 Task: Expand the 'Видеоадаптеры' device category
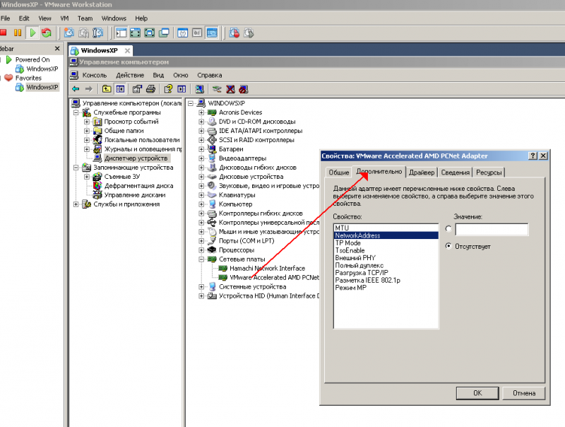pyautogui.click(x=201, y=158)
